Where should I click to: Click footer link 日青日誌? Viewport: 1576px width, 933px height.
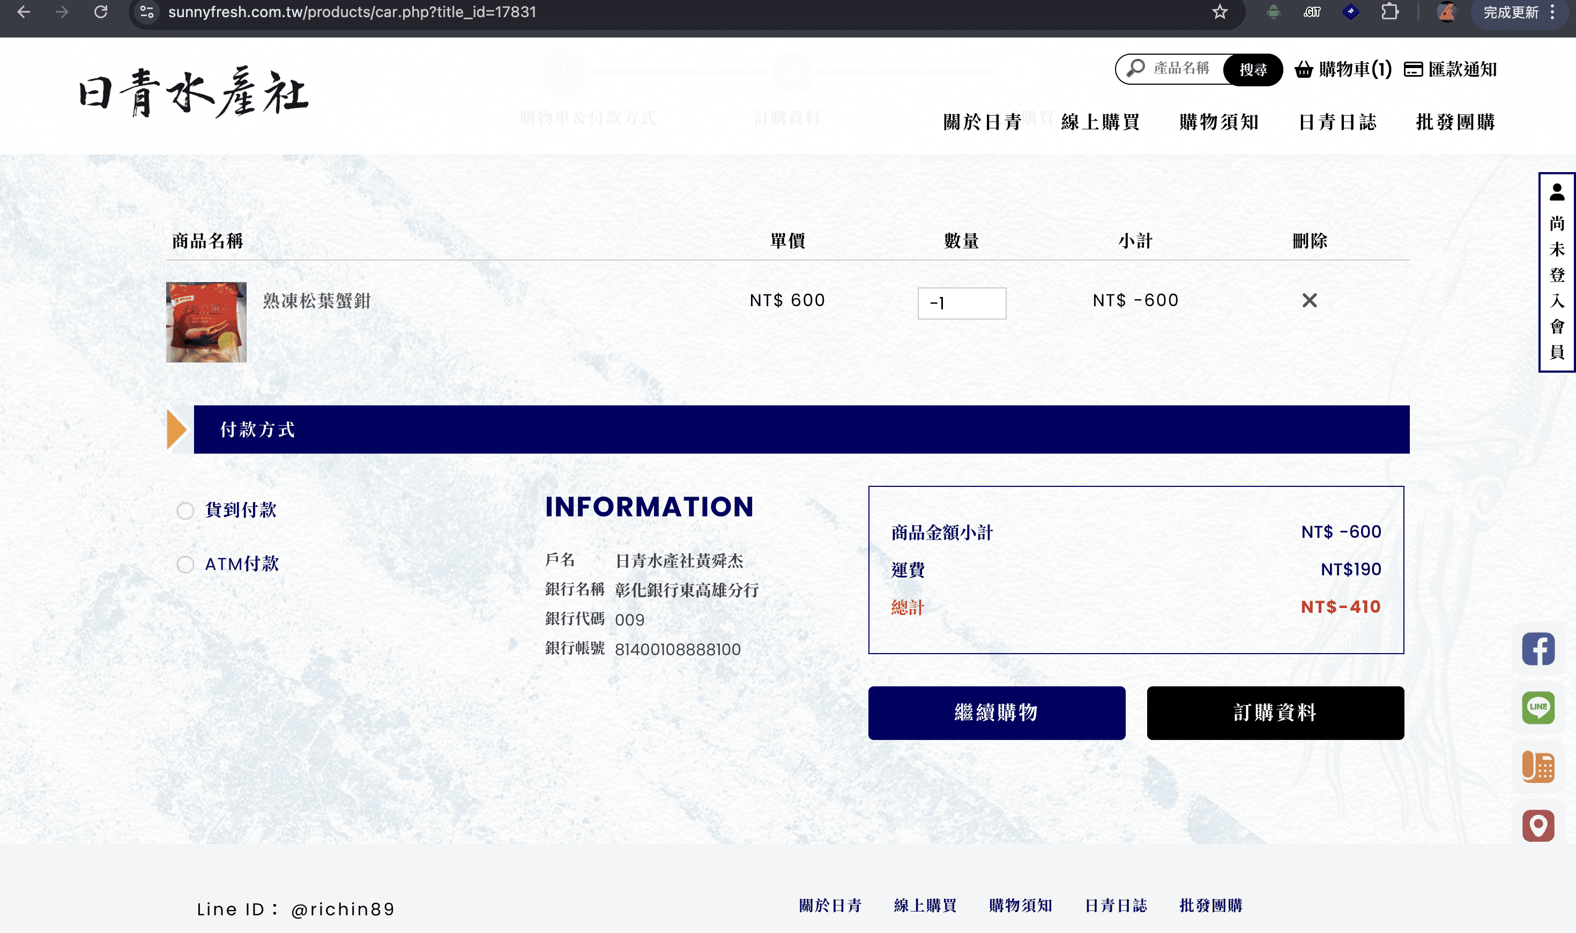click(1116, 905)
